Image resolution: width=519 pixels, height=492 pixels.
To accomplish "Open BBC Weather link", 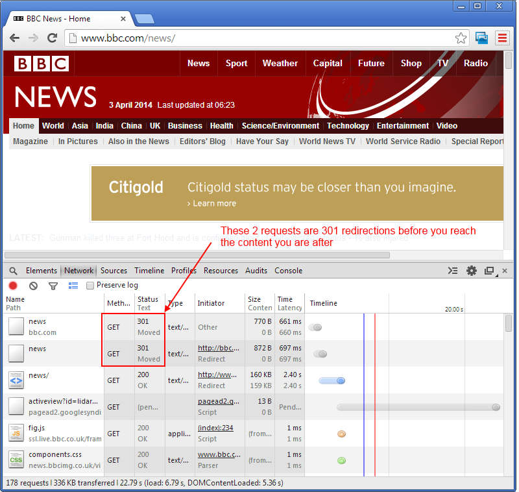I will click(x=280, y=63).
